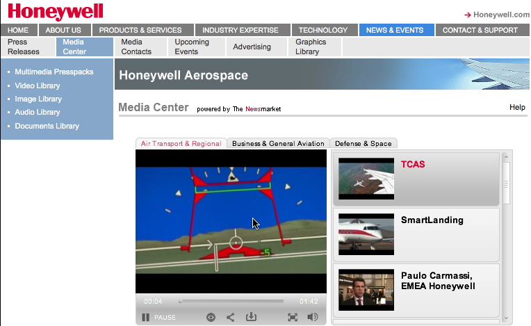Download the video using download icon

251,317
